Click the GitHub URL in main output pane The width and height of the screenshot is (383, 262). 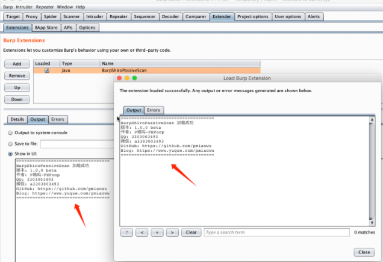pyautogui.click(x=72, y=189)
